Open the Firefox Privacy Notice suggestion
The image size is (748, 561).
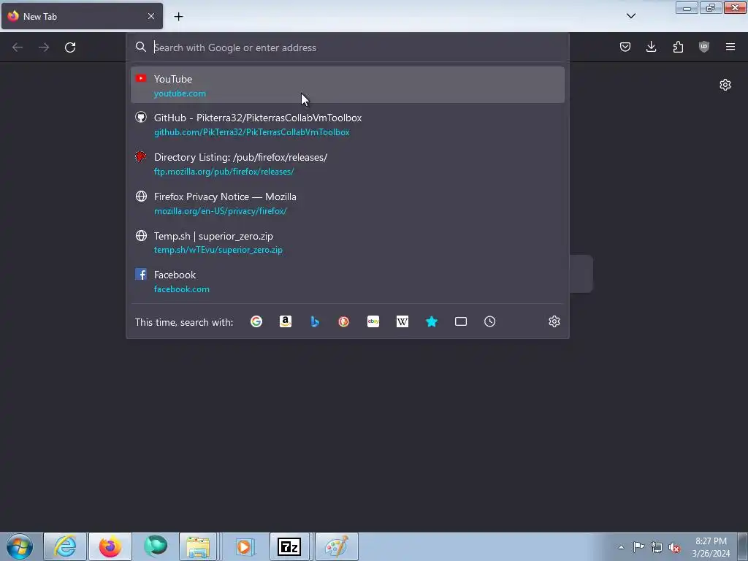[x=347, y=203]
